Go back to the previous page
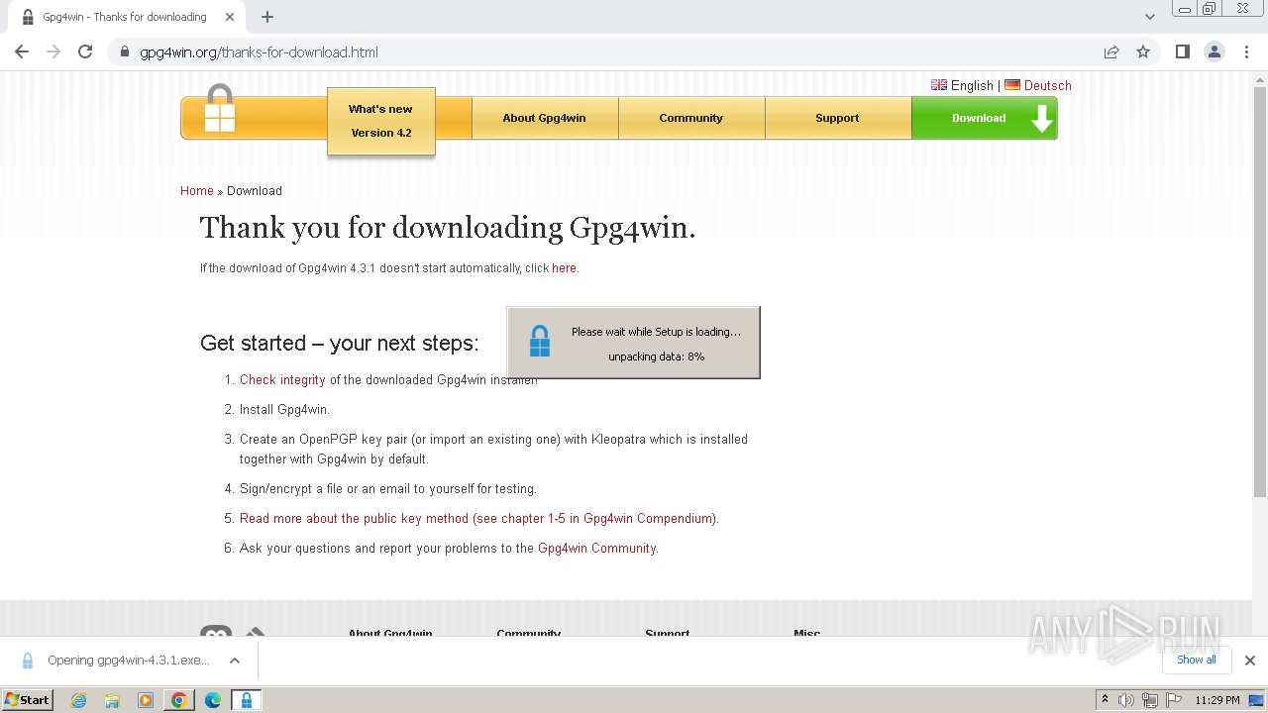This screenshot has width=1268, height=713. pyautogui.click(x=22, y=51)
